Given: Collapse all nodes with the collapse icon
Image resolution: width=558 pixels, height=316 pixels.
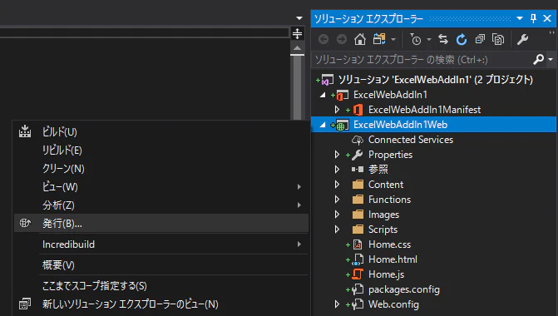Looking at the screenshot, I should pyautogui.click(x=480, y=39).
